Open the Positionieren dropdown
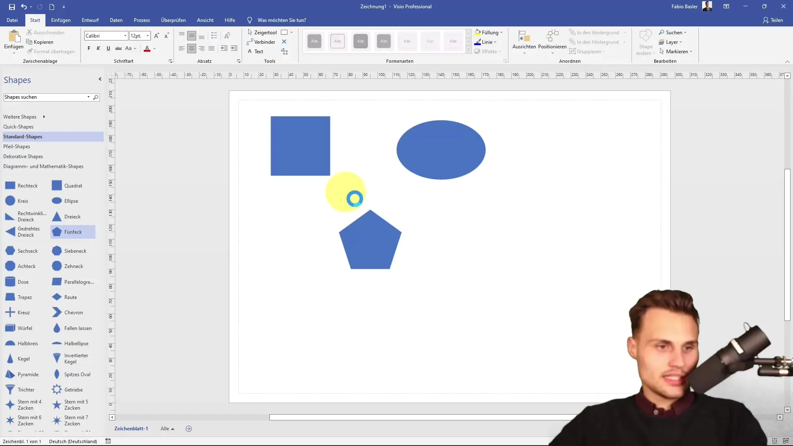Screen dimensions: 793x446 [552, 41]
